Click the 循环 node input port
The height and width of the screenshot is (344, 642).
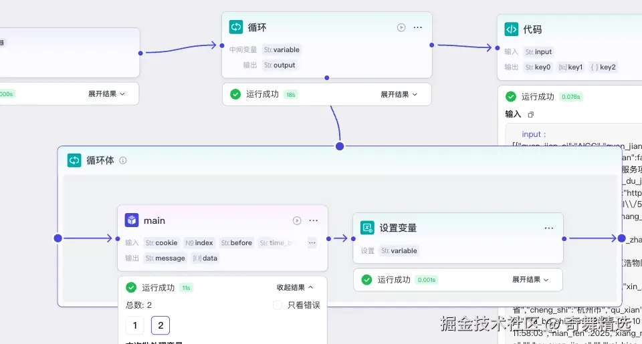(x=222, y=46)
